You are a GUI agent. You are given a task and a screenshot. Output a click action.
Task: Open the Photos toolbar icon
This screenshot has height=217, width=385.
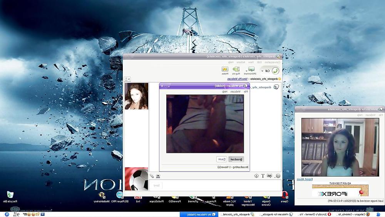[225, 69]
